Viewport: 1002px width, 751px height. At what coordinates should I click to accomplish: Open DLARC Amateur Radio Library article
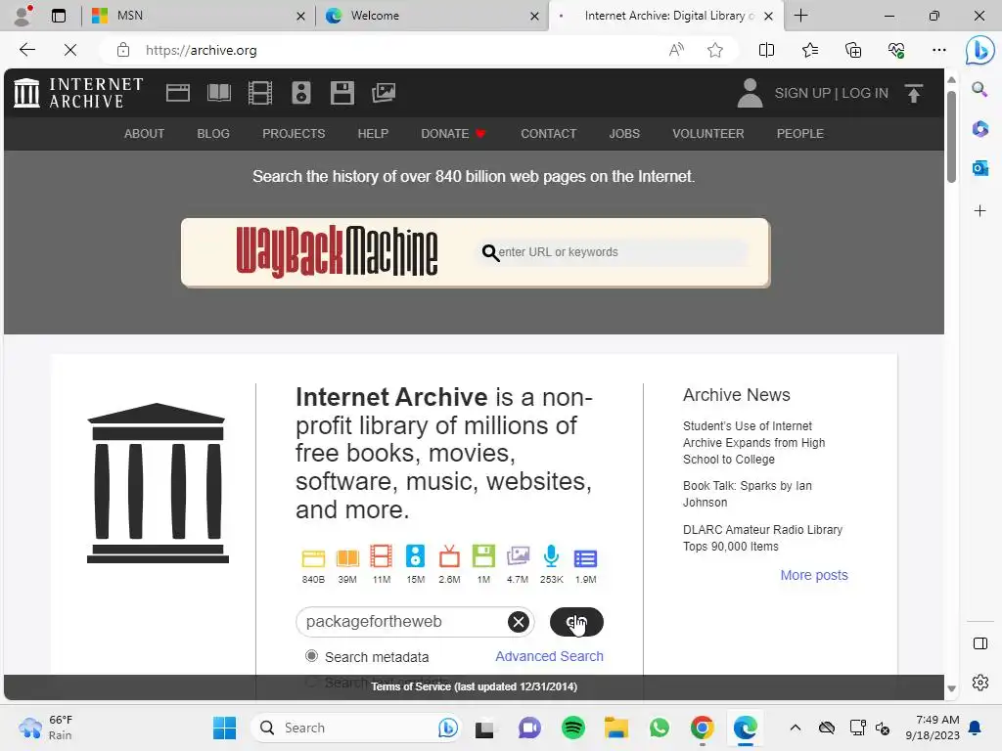coord(762,538)
